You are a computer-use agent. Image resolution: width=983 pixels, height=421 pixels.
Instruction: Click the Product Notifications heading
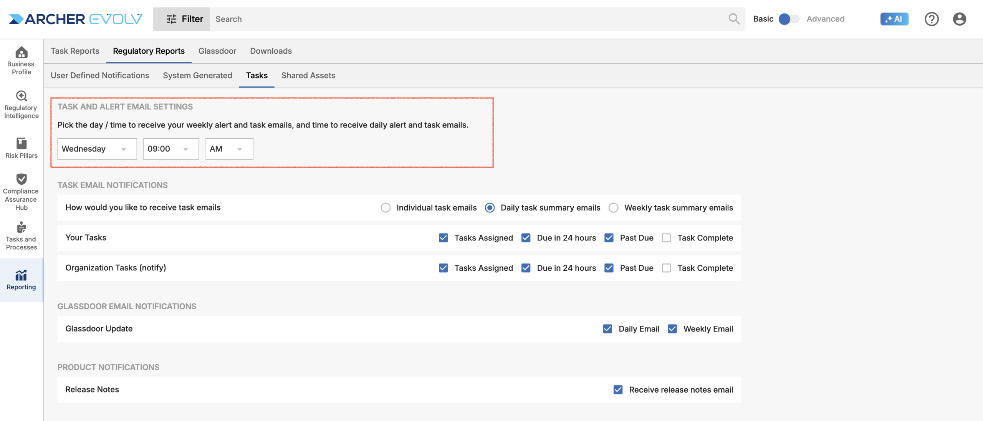coord(108,367)
